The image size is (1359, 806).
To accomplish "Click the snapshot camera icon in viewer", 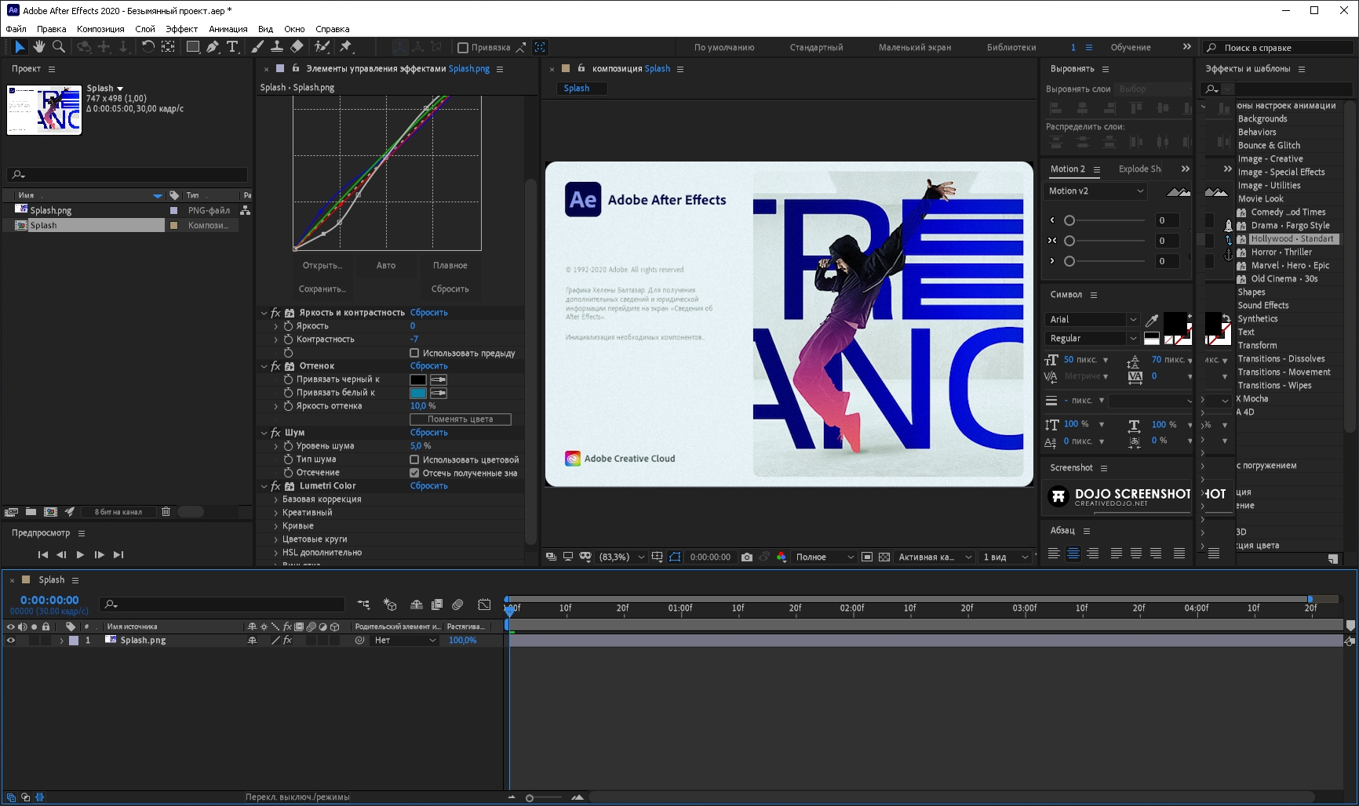I will [x=747, y=557].
